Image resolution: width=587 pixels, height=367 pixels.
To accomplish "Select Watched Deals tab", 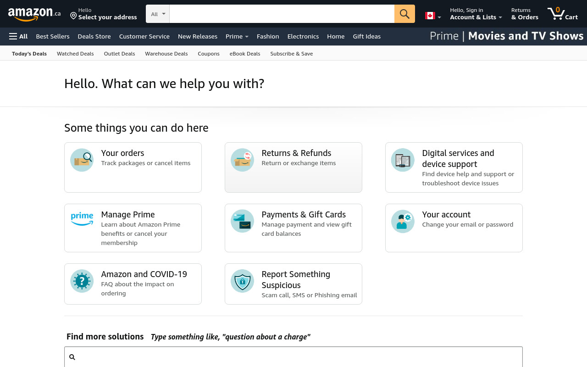I will pyautogui.click(x=75, y=54).
